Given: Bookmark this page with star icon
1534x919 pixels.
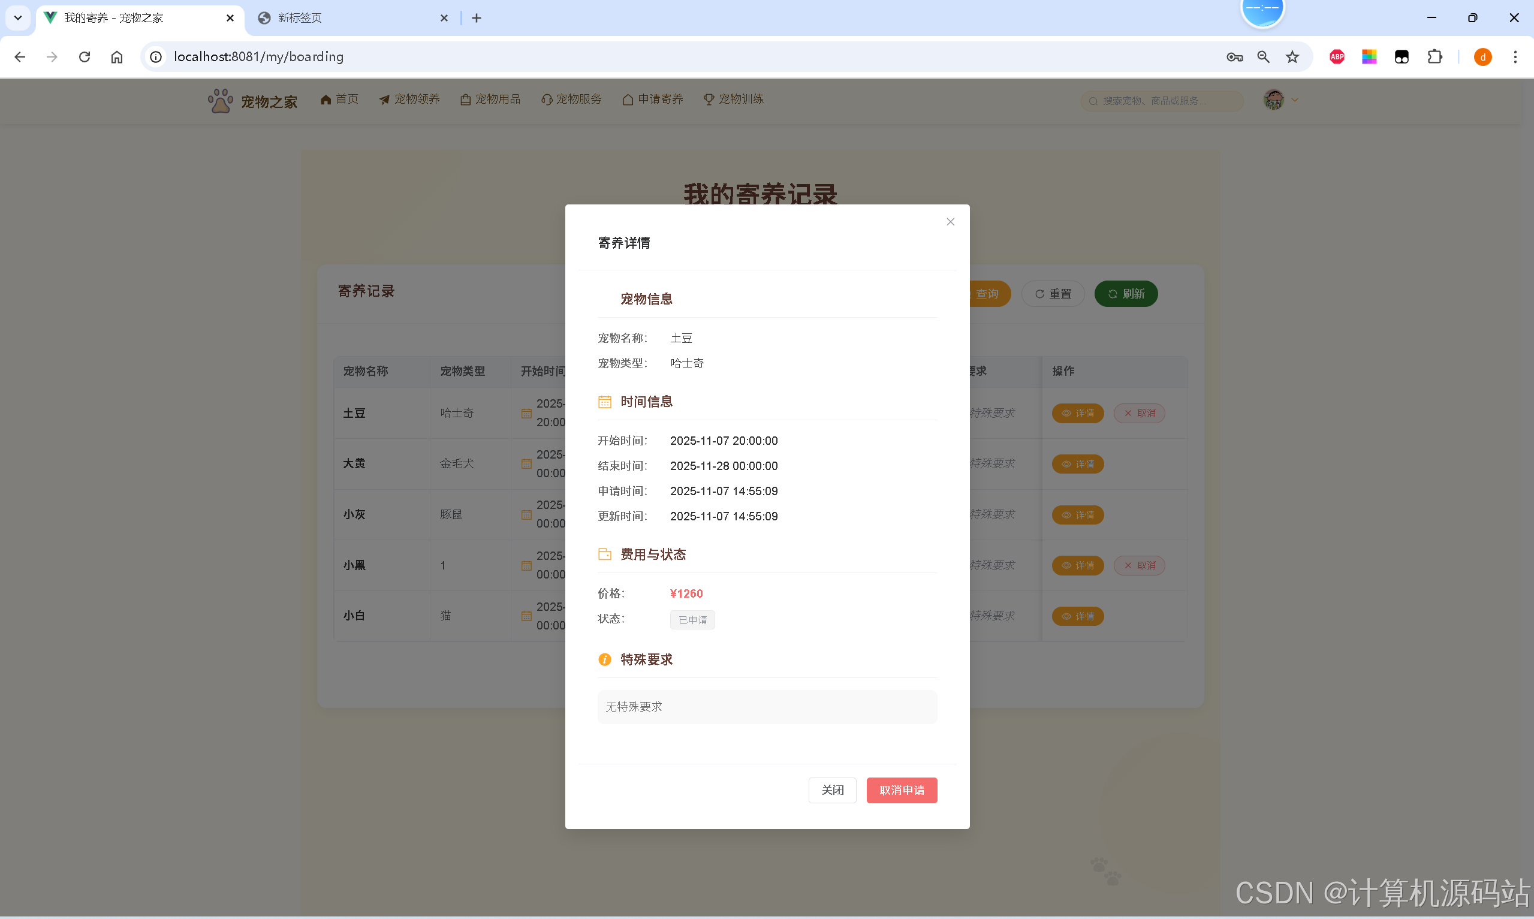Looking at the screenshot, I should (x=1292, y=57).
